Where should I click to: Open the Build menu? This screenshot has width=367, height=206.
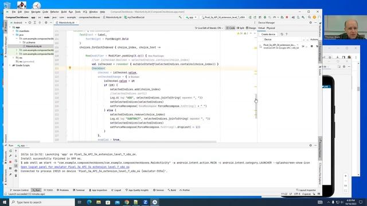[x=64, y=11]
